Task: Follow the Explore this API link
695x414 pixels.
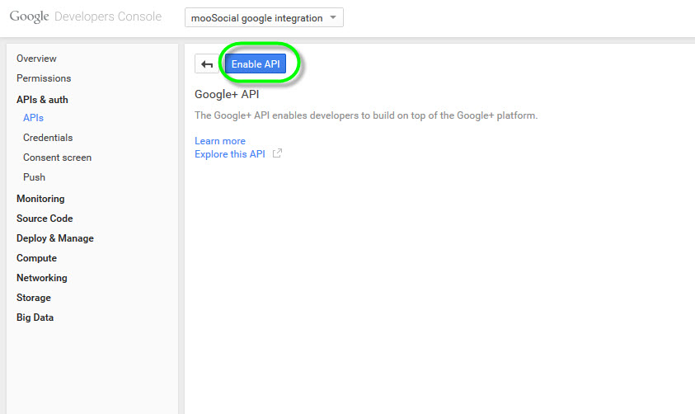Action: [230, 154]
